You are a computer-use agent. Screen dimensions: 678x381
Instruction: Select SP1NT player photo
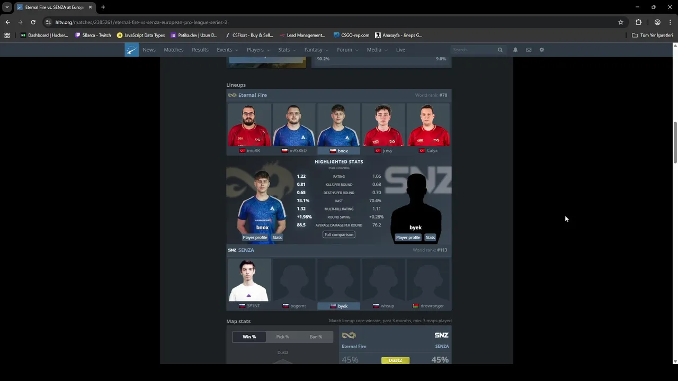pos(249,280)
